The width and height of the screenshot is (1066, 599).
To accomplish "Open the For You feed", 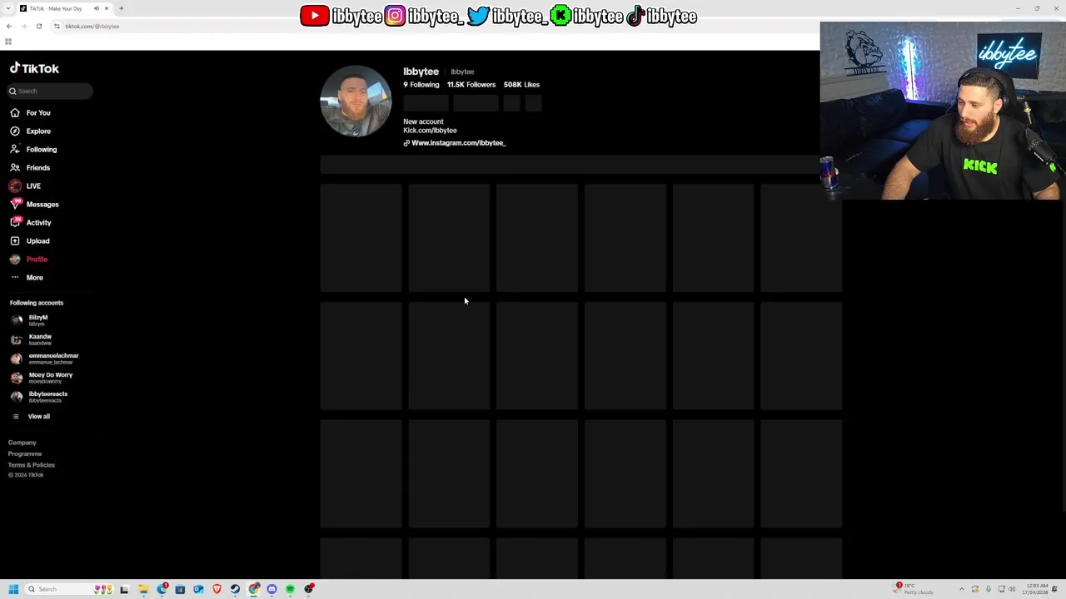I will click(x=30, y=113).
